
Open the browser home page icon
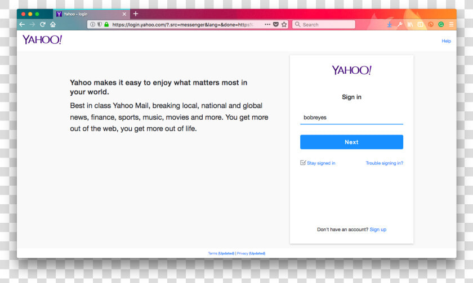(53, 24)
